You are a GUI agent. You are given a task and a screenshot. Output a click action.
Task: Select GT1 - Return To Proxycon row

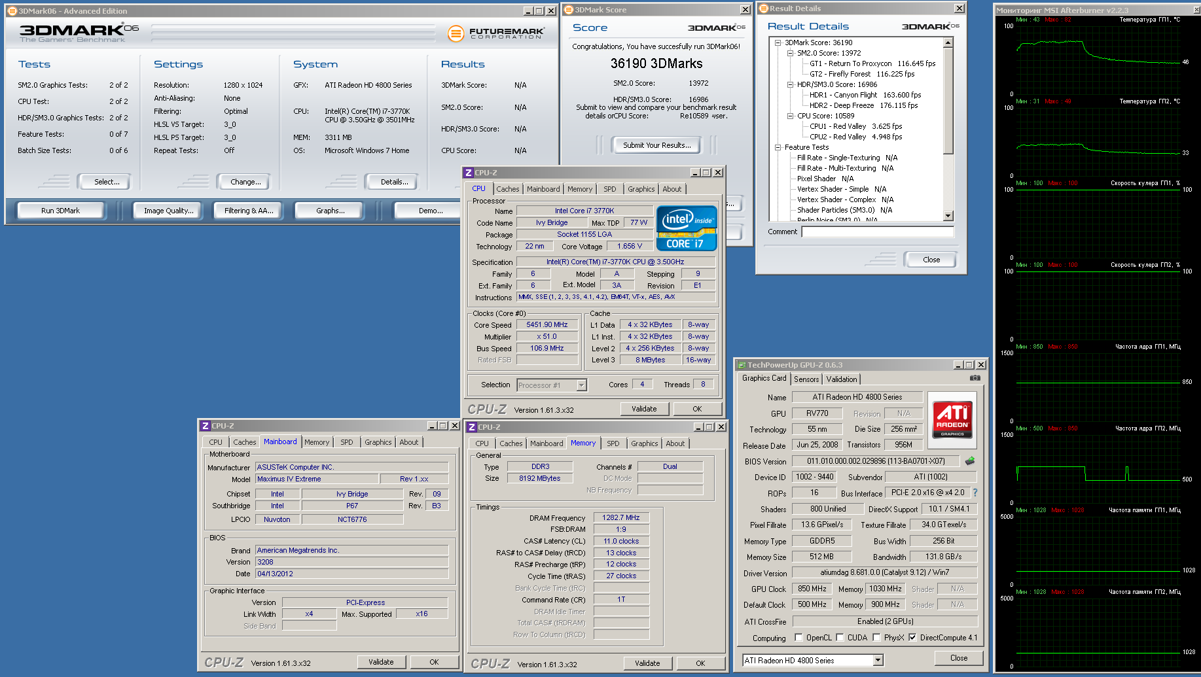pos(872,63)
